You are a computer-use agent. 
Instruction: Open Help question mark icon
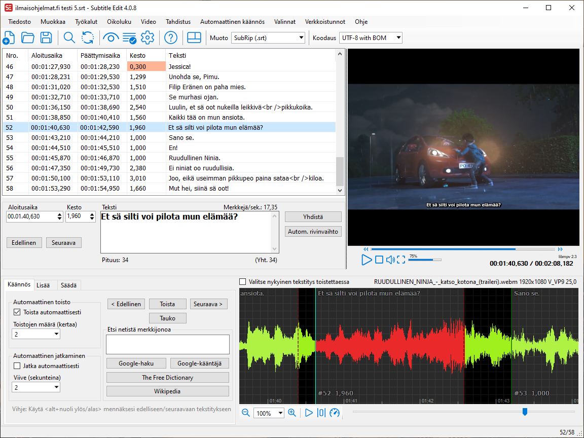coord(170,38)
